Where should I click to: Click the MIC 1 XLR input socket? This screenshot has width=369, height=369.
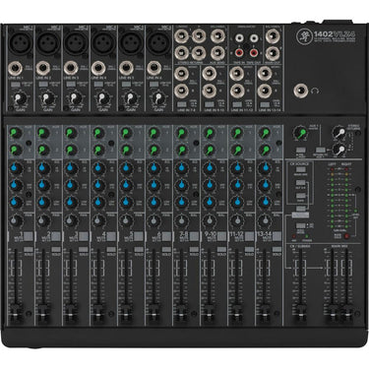pos(21,43)
